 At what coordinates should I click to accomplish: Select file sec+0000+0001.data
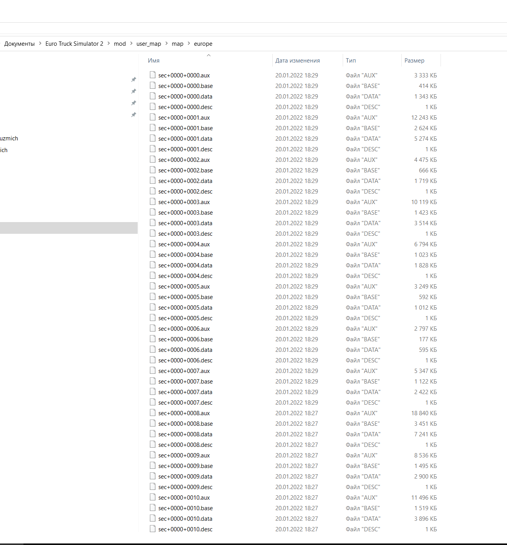pyautogui.click(x=185, y=138)
